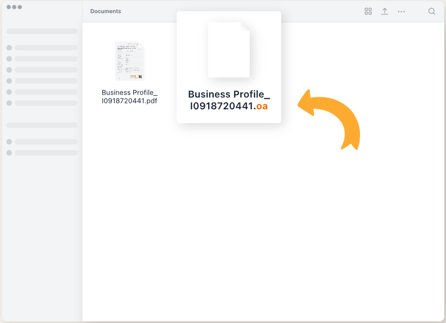
Task: Click the search magnifier icon
Action: coord(432,11)
